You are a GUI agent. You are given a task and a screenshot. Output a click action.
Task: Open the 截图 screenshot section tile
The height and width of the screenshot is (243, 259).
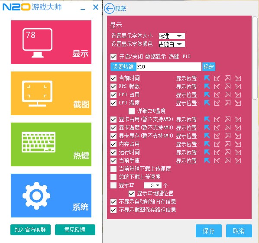51,93
